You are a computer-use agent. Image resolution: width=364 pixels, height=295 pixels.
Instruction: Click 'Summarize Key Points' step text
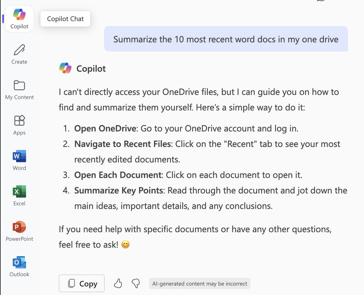pos(119,191)
